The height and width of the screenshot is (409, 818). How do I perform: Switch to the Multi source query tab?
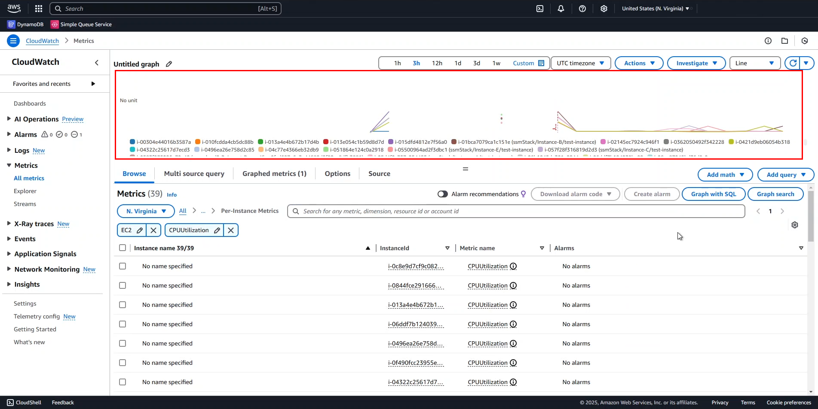pyautogui.click(x=194, y=173)
